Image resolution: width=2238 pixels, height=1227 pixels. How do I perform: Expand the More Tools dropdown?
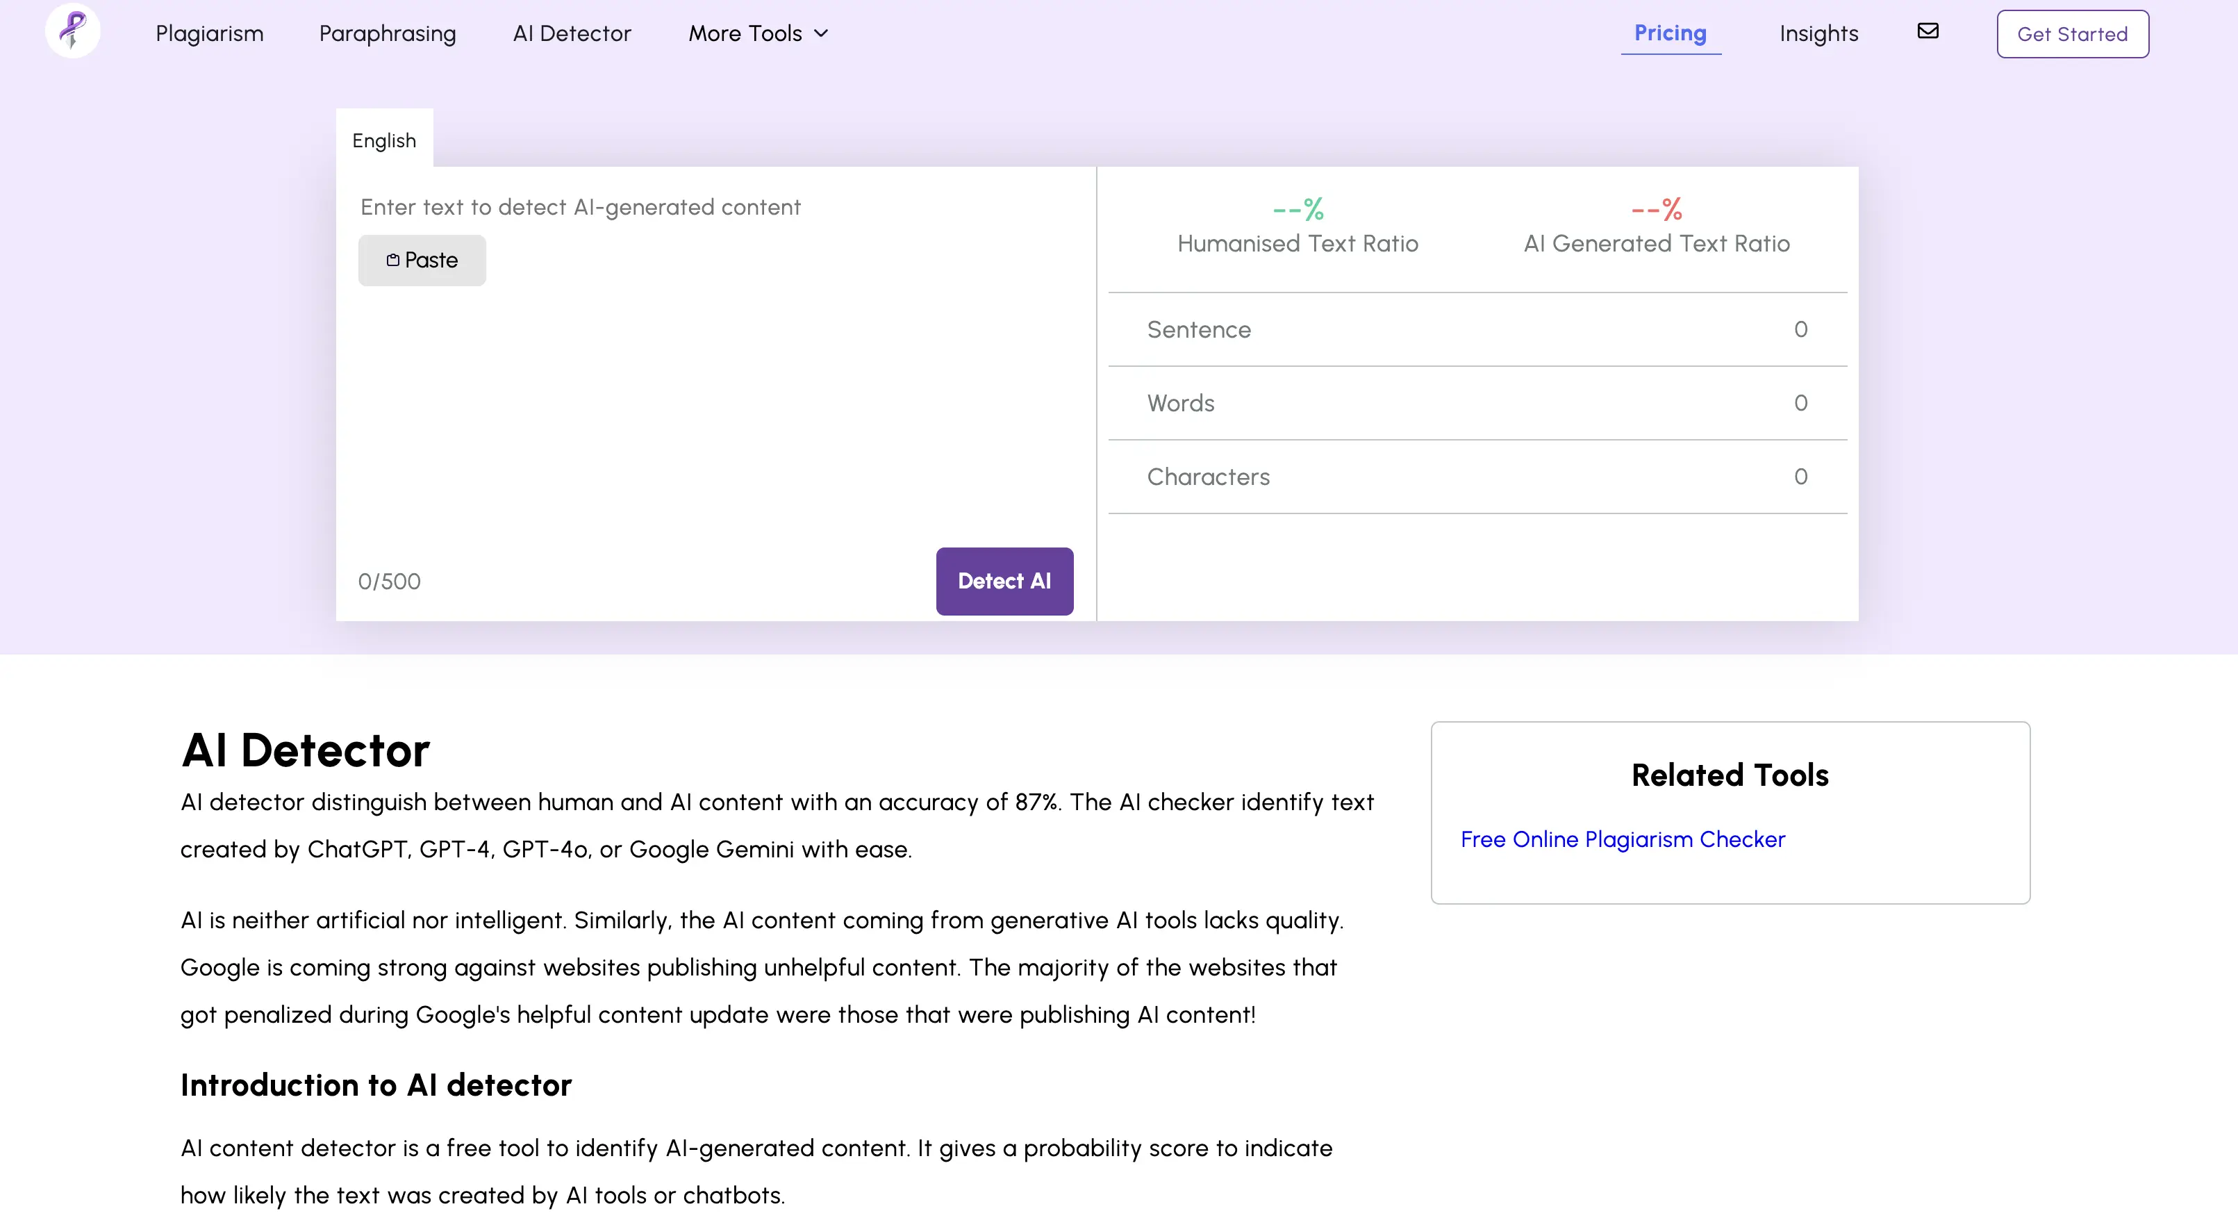(759, 34)
